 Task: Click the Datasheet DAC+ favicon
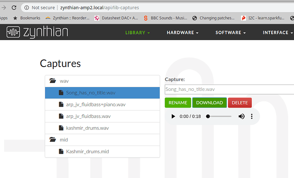tap(97, 18)
